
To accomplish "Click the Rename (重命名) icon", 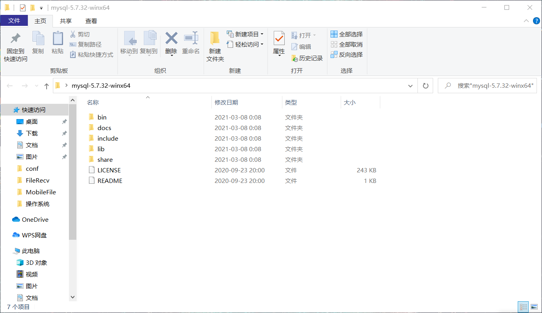I will (x=191, y=38).
